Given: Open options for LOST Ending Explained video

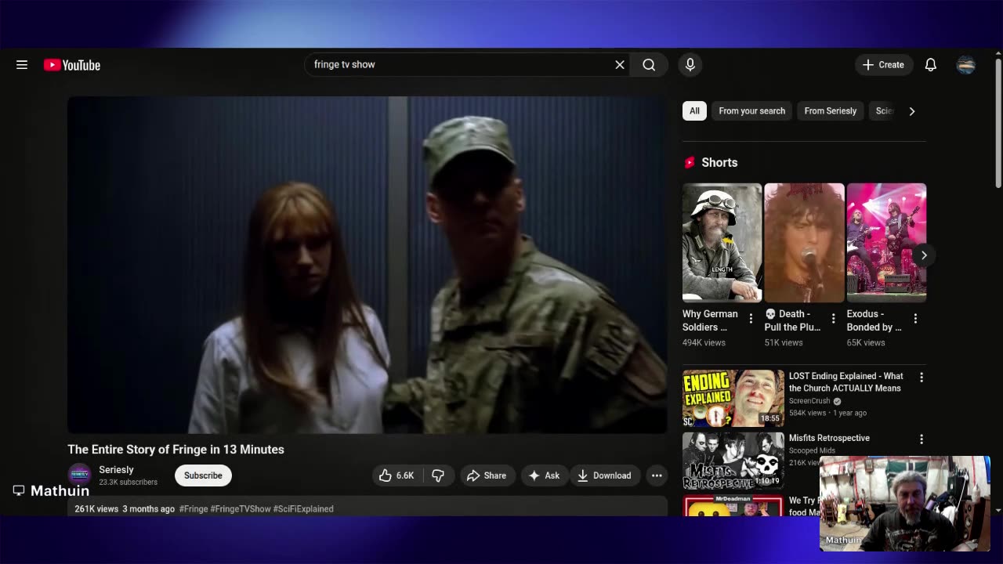Looking at the screenshot, I should tap(922, 378).
